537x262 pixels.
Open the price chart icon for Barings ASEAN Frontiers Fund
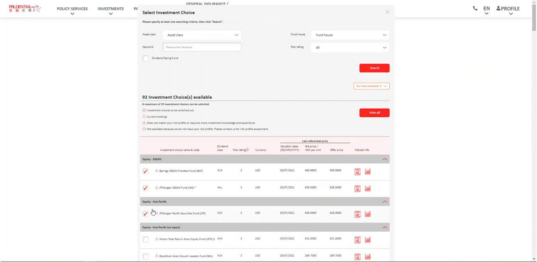click(368, 172)
